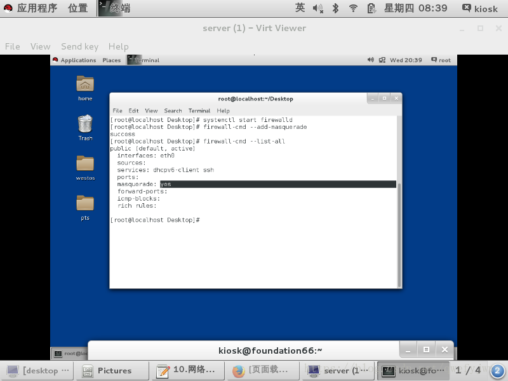Click the 'rich rules:' output line

tap(137, 205)
